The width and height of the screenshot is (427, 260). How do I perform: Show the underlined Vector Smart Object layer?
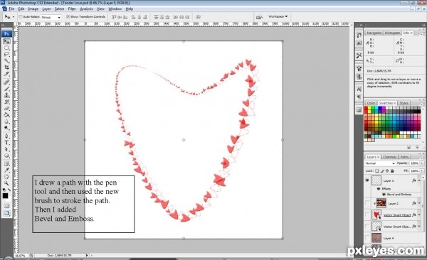point(367,215)
